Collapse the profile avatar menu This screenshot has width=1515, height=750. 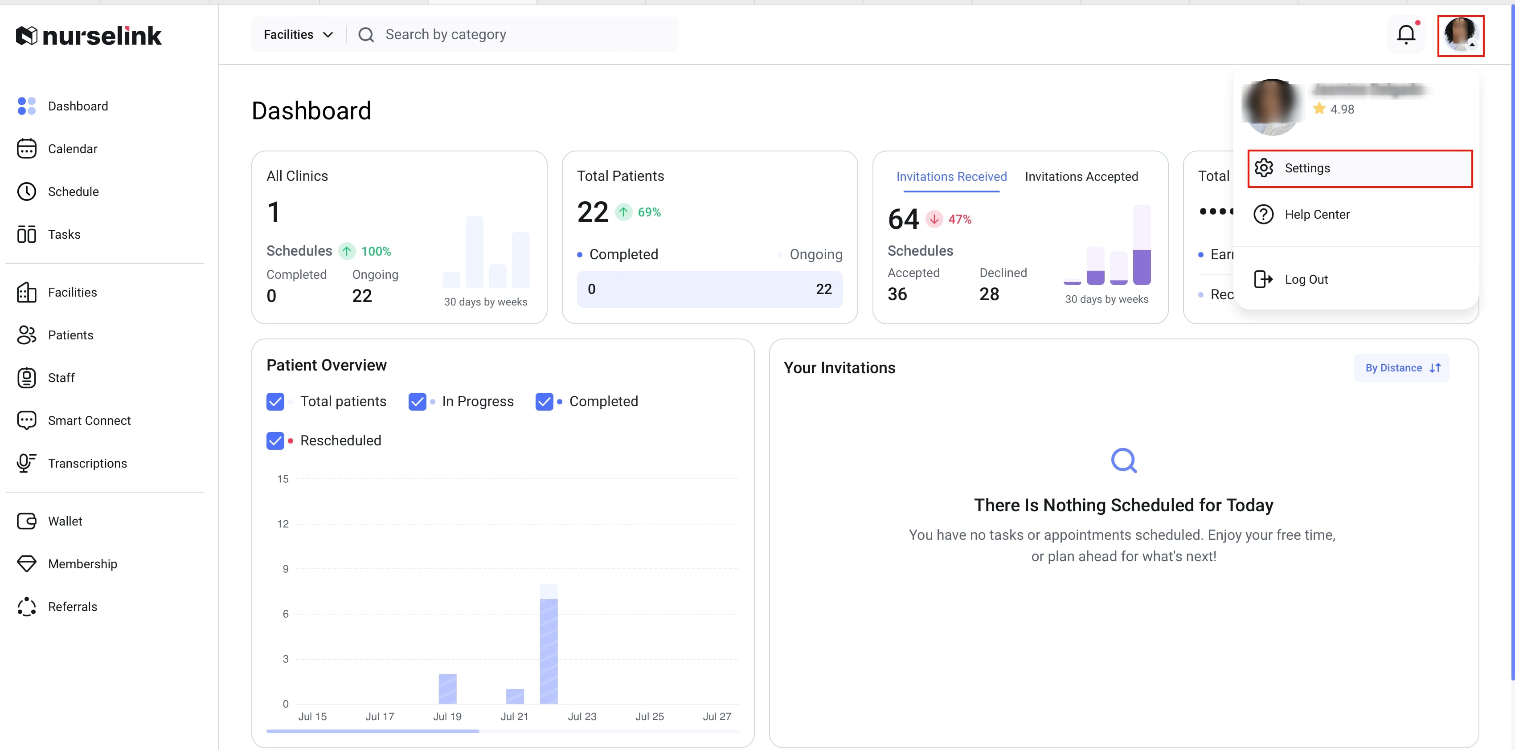coord(1460,36)
